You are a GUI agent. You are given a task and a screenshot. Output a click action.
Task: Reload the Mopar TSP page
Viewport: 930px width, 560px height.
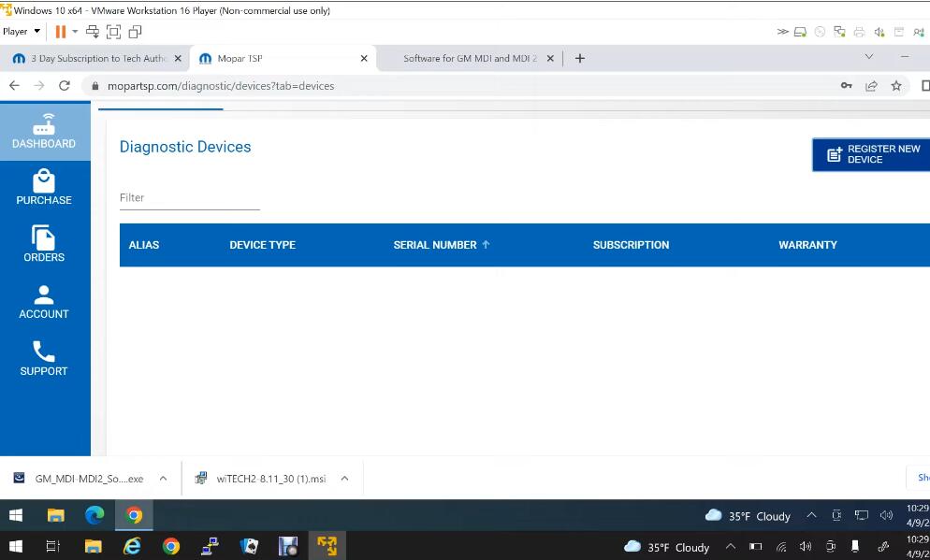[x=65, y=86]
